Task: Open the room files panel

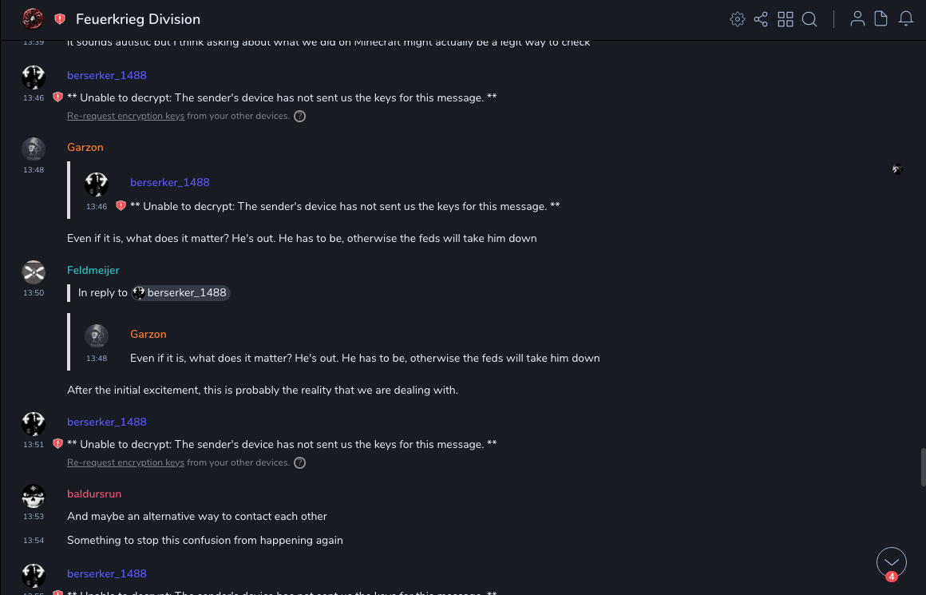Action: (x=881, y=19)
